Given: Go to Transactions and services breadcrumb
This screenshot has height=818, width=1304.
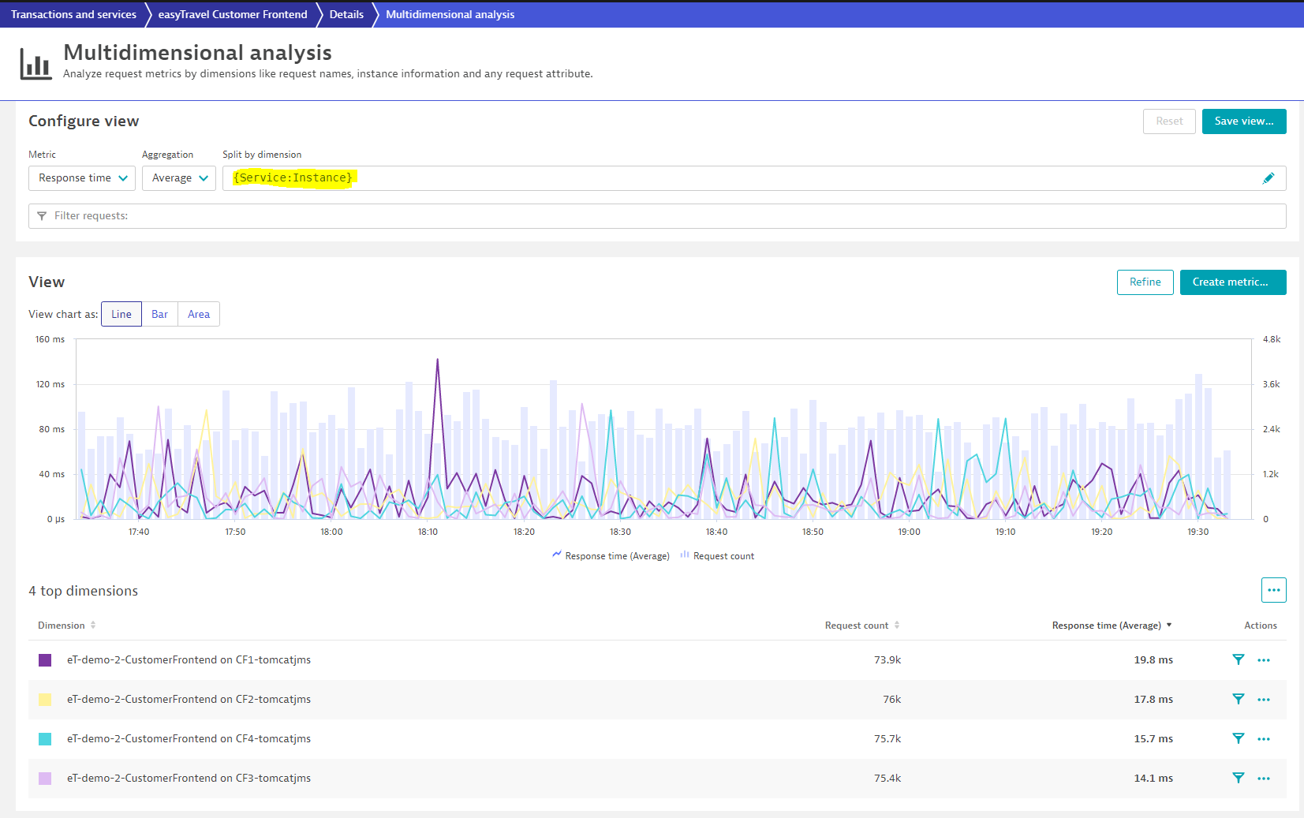Looking at the screenshot, I should [x=73, y=14].
